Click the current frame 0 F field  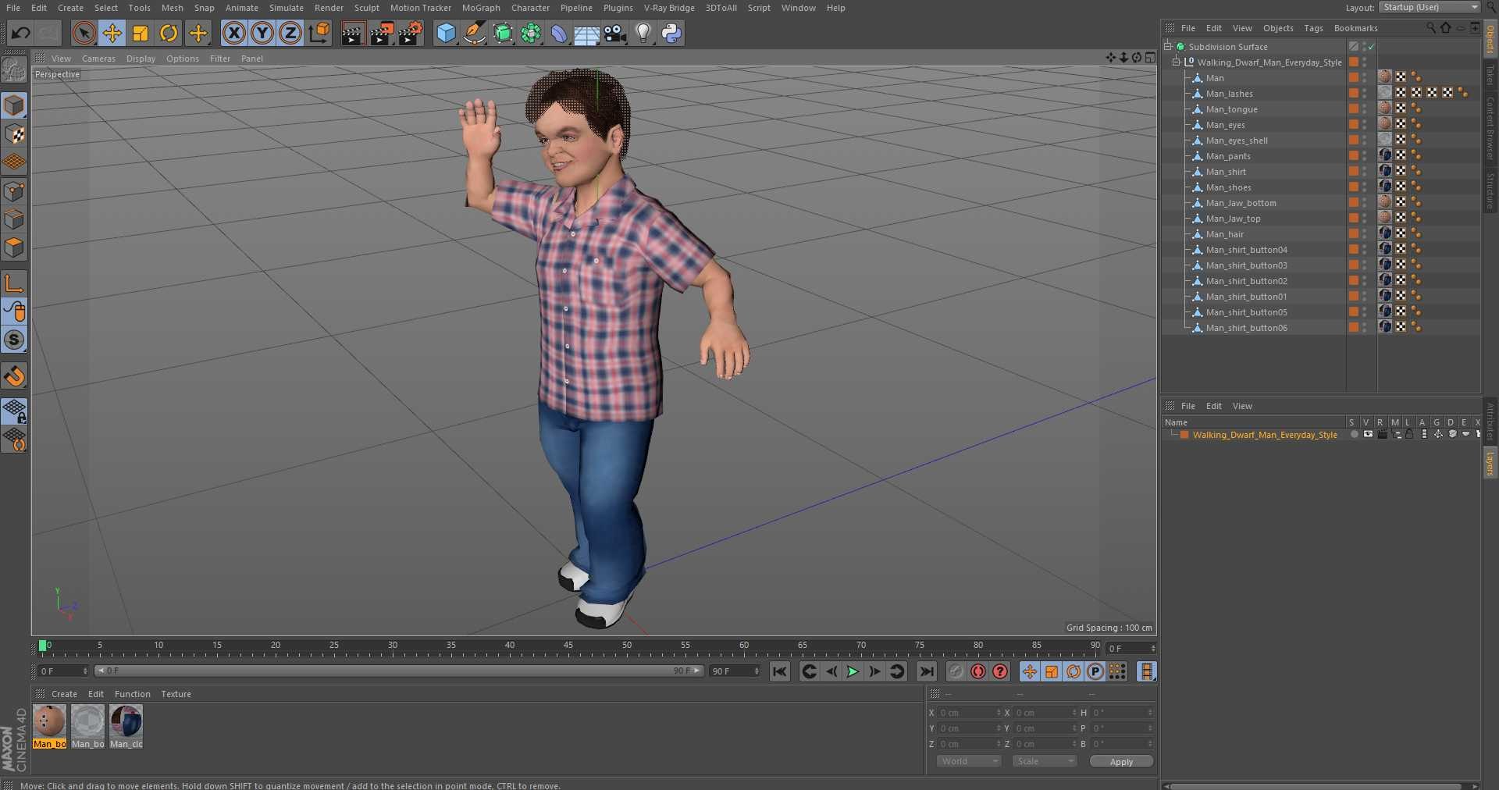(x=1130, y=649)
